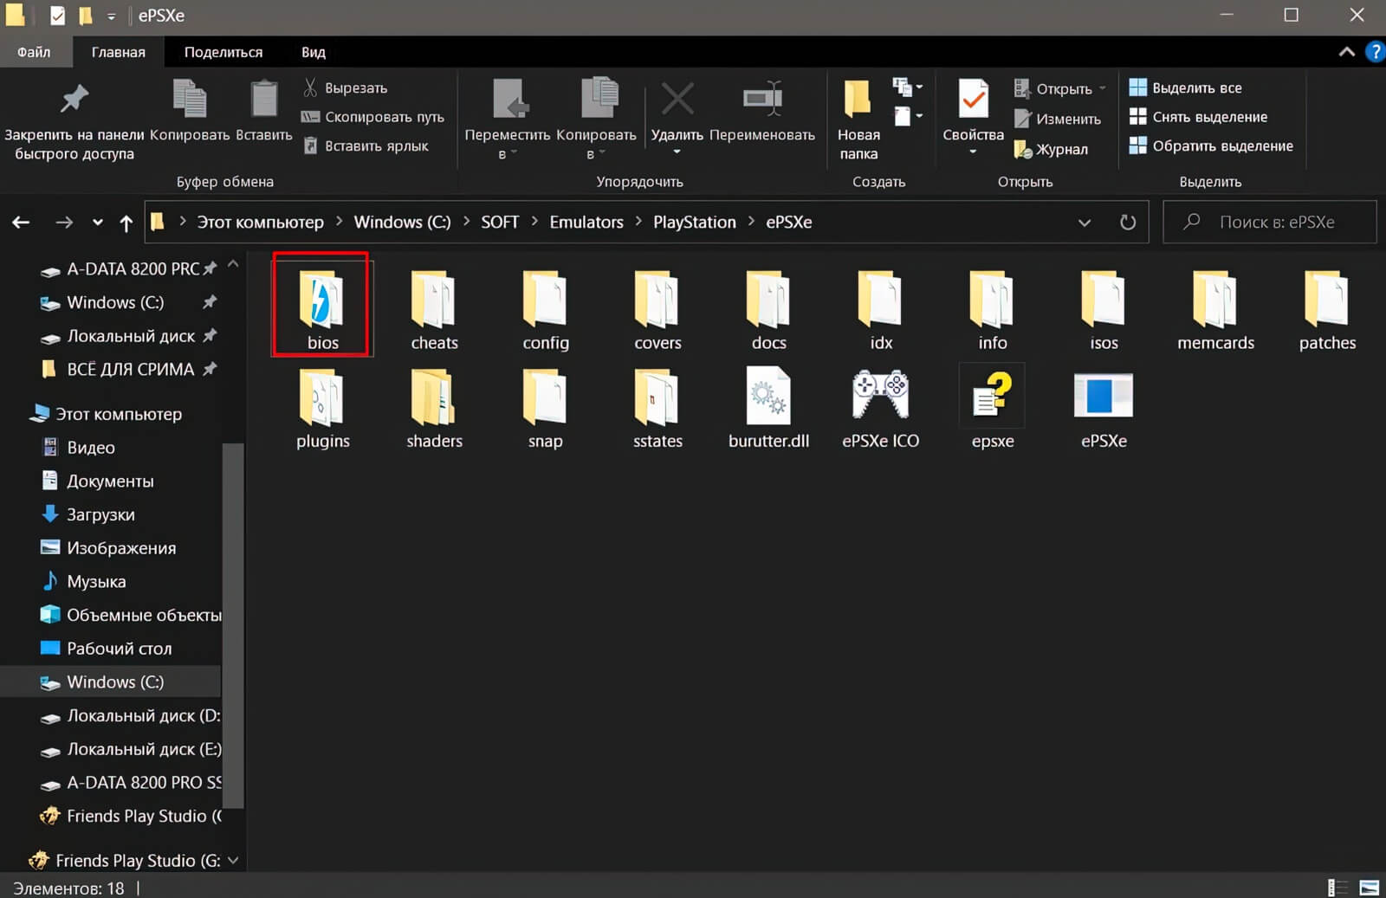
Task: Go up one folder level
Action: 126,223
